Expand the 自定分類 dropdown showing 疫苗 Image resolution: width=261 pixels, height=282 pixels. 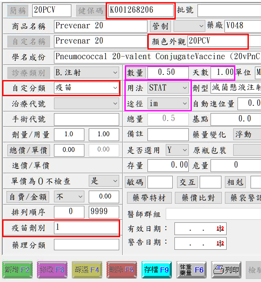(115, 88)
